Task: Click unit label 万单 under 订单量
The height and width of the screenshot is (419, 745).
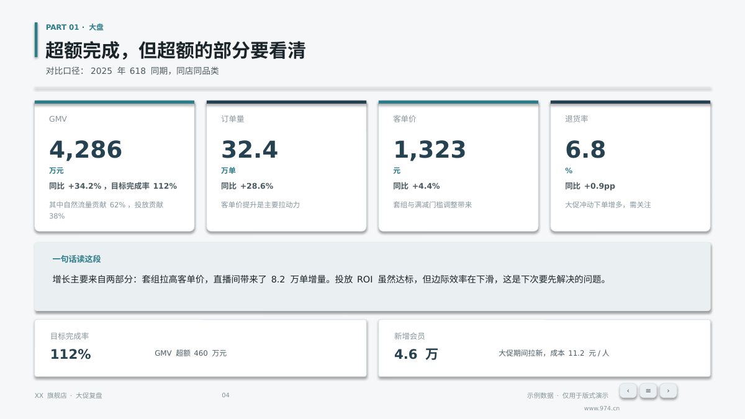Action: [x=228, y=171]
